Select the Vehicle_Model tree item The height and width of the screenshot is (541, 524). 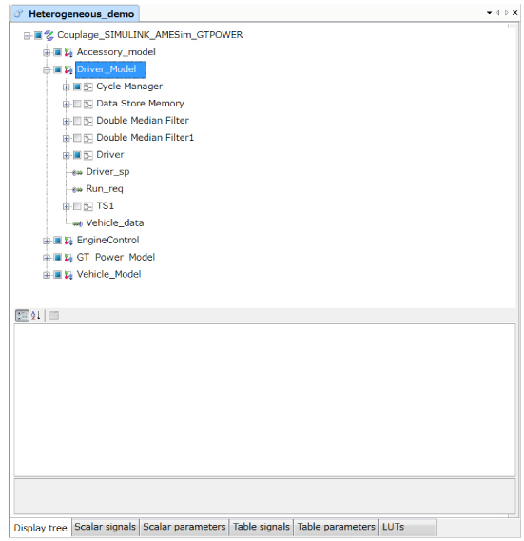point(108,274)
